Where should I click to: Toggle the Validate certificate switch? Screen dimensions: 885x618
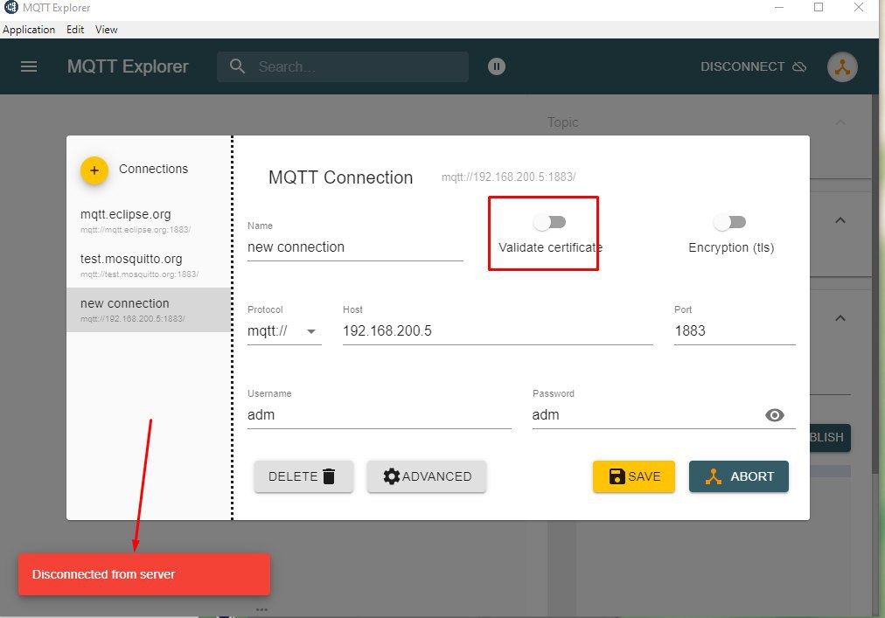[550, 222]
